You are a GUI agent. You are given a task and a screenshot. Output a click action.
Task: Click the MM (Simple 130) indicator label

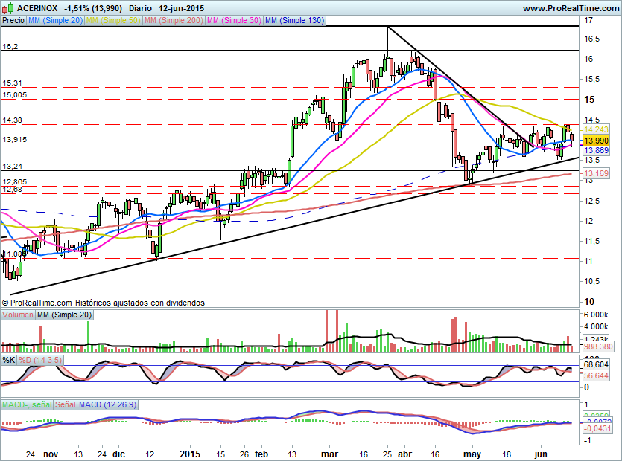tap(294, 21)
